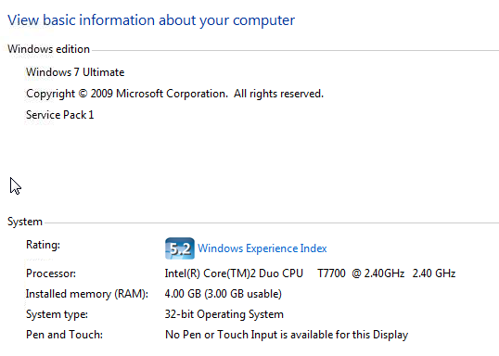Click the 'Windows 7 Ultimate' edition text
This screenshot has width=499, height=356.
pyautogui.click(x=75, y=72)
